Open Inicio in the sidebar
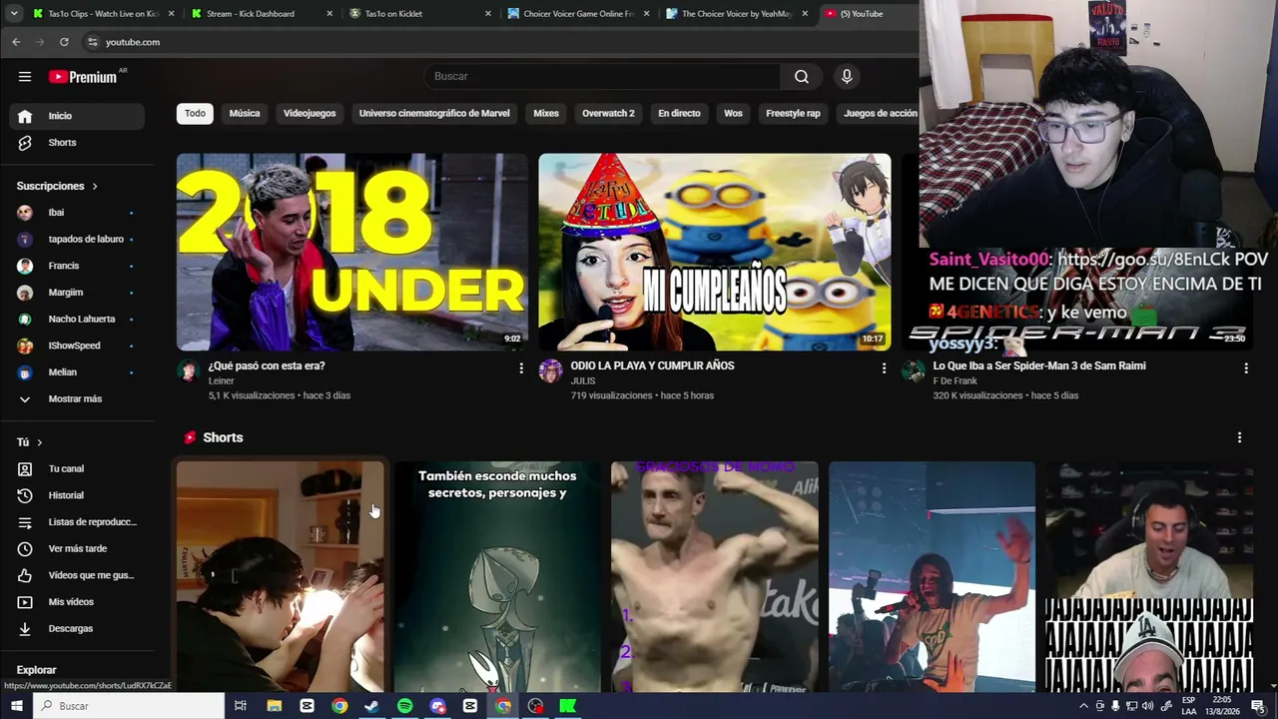This screenshot has height=719, width=1278. tap(77, 116)
